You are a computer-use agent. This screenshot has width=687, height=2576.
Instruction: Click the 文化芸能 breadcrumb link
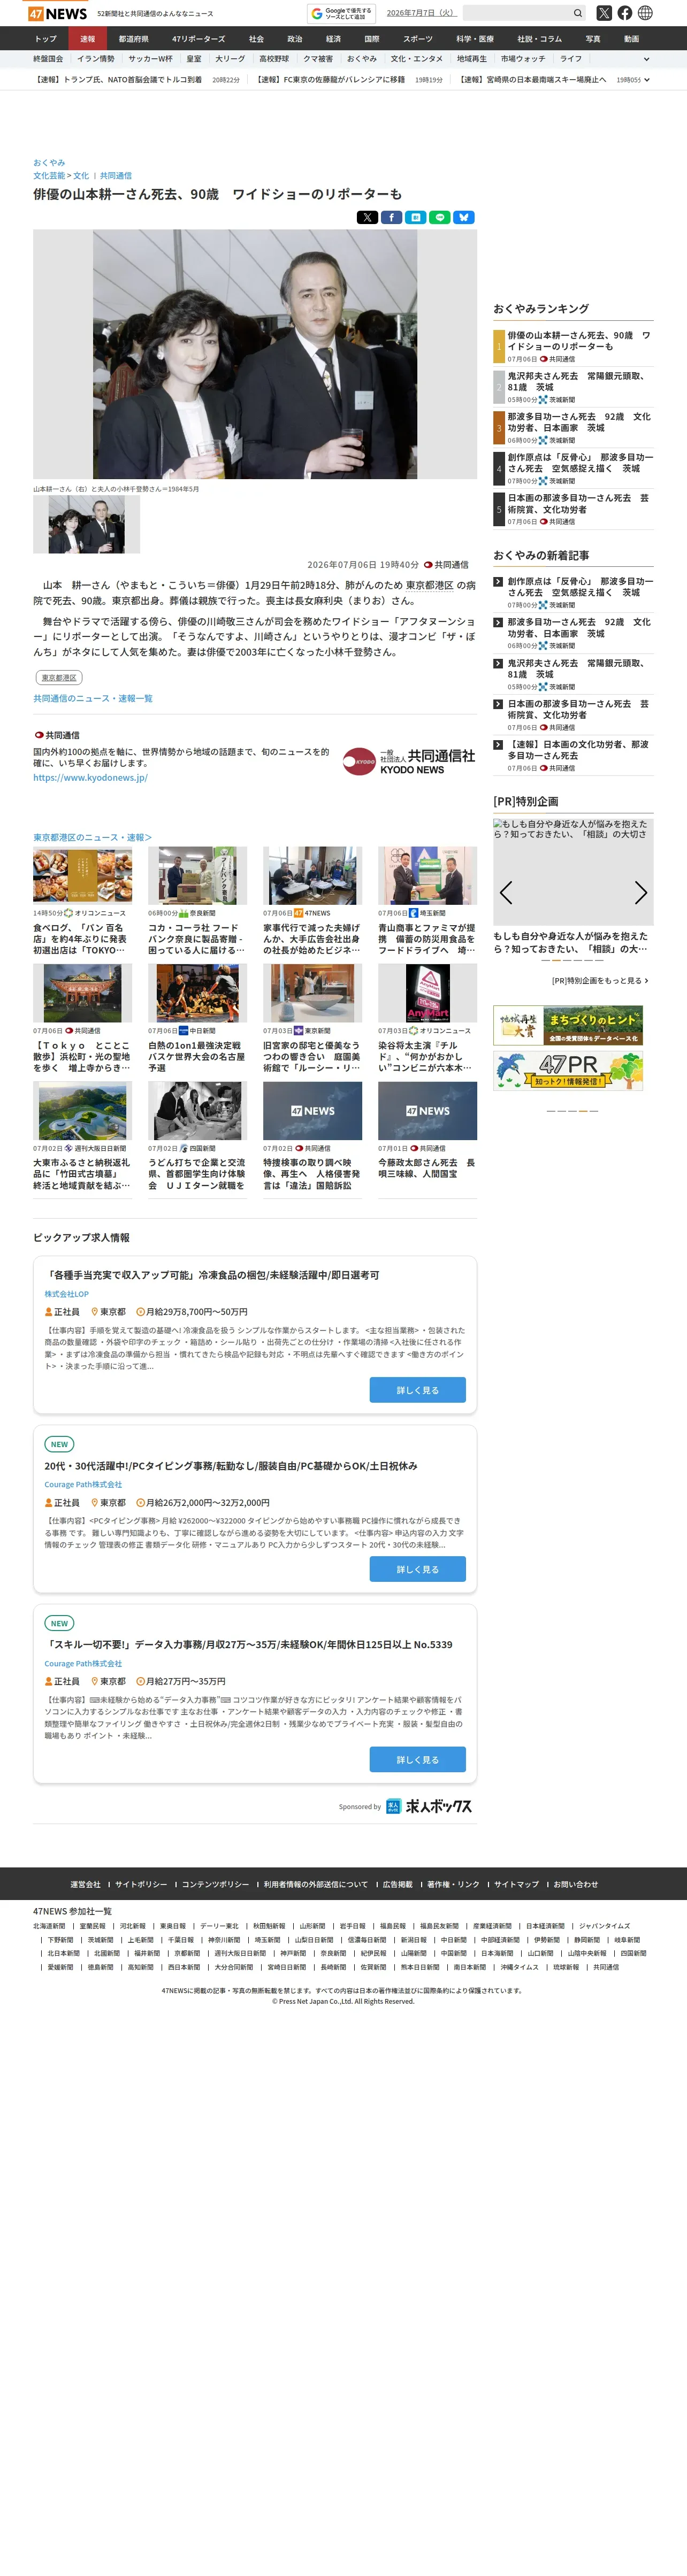click(49, 176)
